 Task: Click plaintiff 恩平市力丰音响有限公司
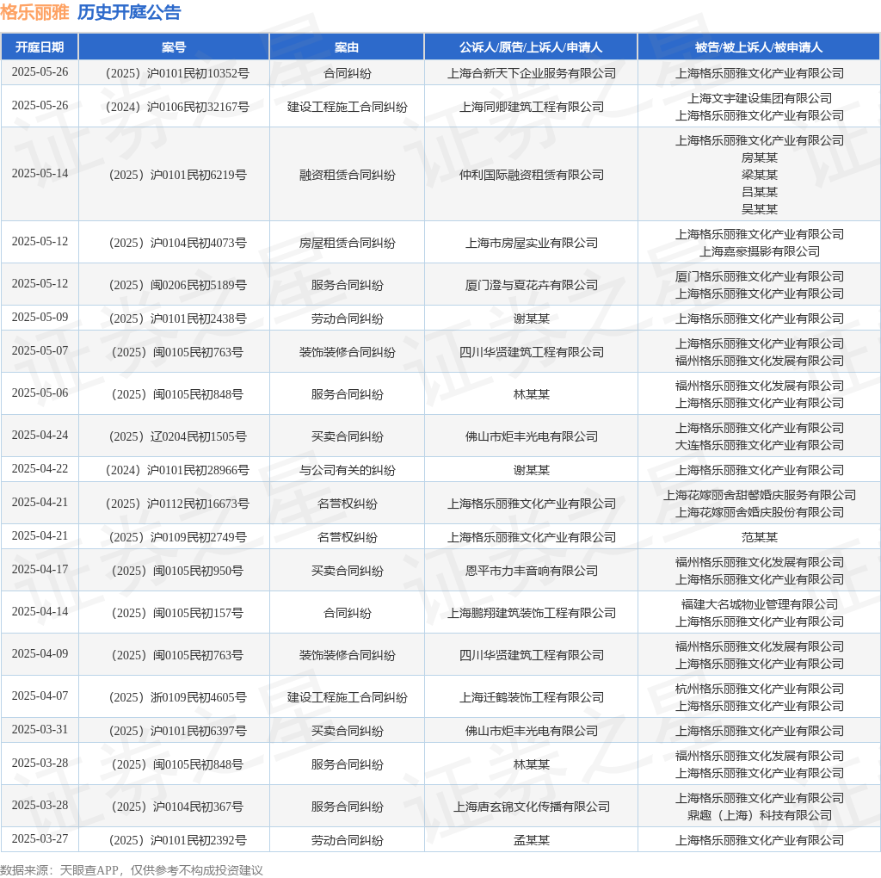point(532,571)
